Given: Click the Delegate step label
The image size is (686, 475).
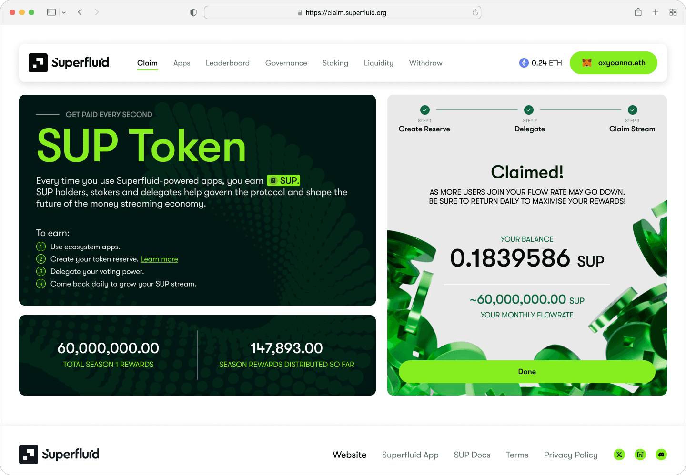Looking at the screenshot, I should 530,129.
